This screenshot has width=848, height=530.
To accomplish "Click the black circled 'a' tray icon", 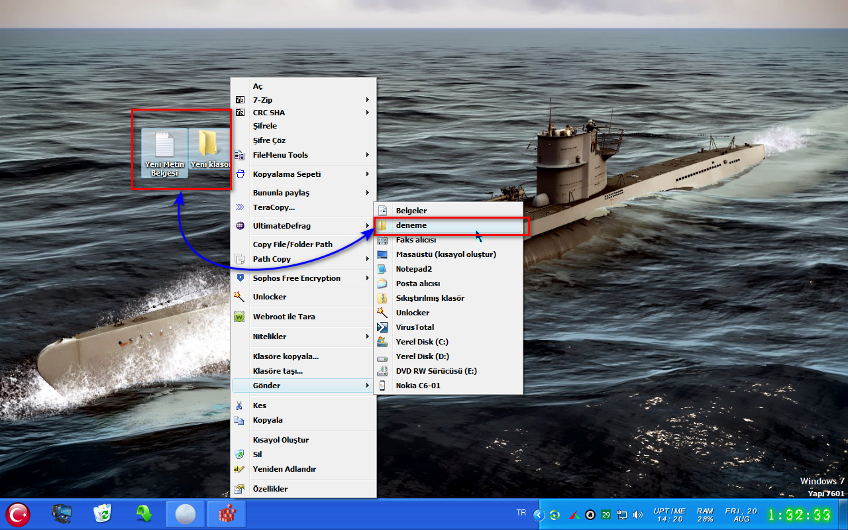I will 590,515.
